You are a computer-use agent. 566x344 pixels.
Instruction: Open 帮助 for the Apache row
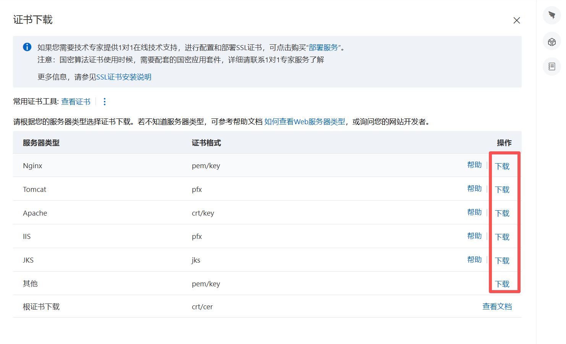point(474,212)
